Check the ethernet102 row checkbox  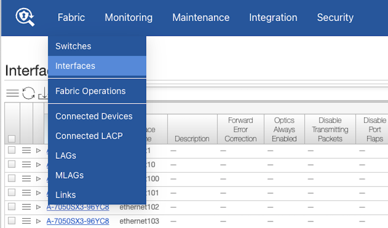tap(12, 206)
